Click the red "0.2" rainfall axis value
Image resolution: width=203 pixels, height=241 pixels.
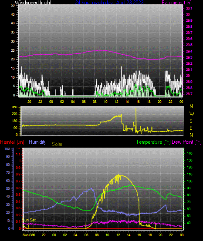tap(18, 215)
